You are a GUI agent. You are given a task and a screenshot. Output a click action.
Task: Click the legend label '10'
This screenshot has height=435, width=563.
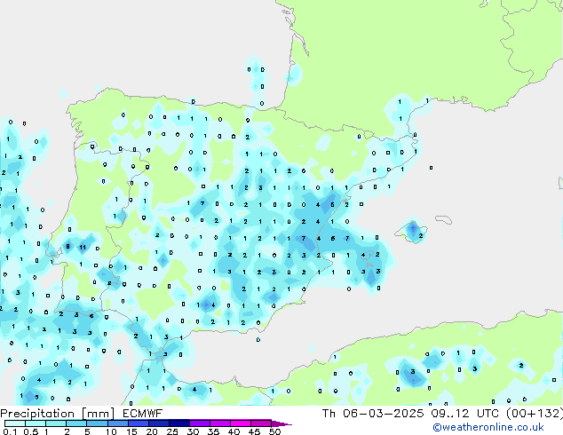111,431
